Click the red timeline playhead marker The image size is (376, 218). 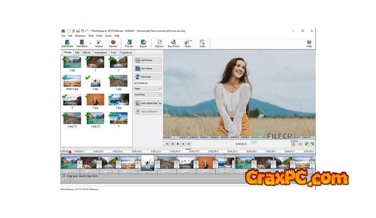point(70,152)
